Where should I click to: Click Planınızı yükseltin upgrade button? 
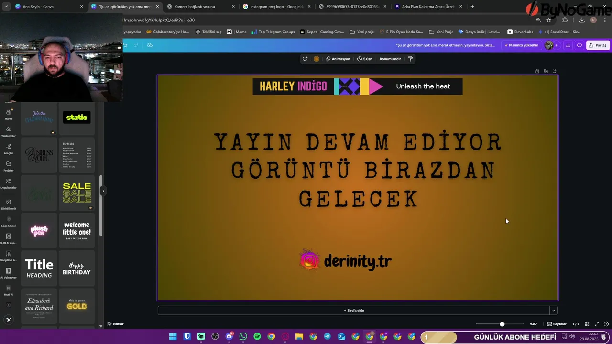[x=521, y=45]
